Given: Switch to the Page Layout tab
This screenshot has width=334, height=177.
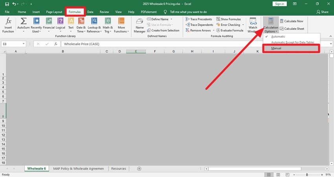Looking at the screenshot, I should (x=54, y=12).
